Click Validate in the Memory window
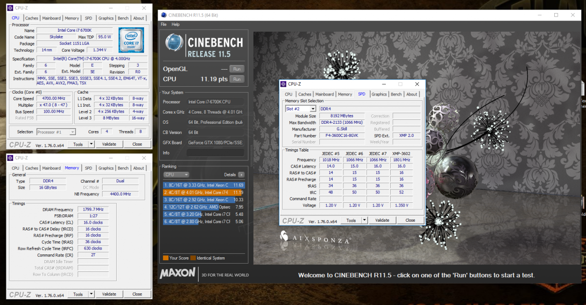Screen dimensions: 586x305 [109, 294]
